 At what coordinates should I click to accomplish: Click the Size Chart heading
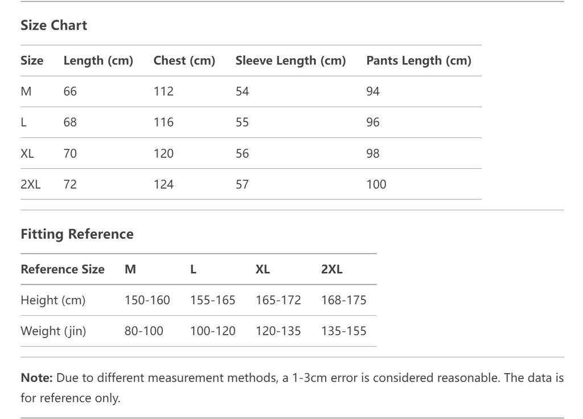pos(54,25)
